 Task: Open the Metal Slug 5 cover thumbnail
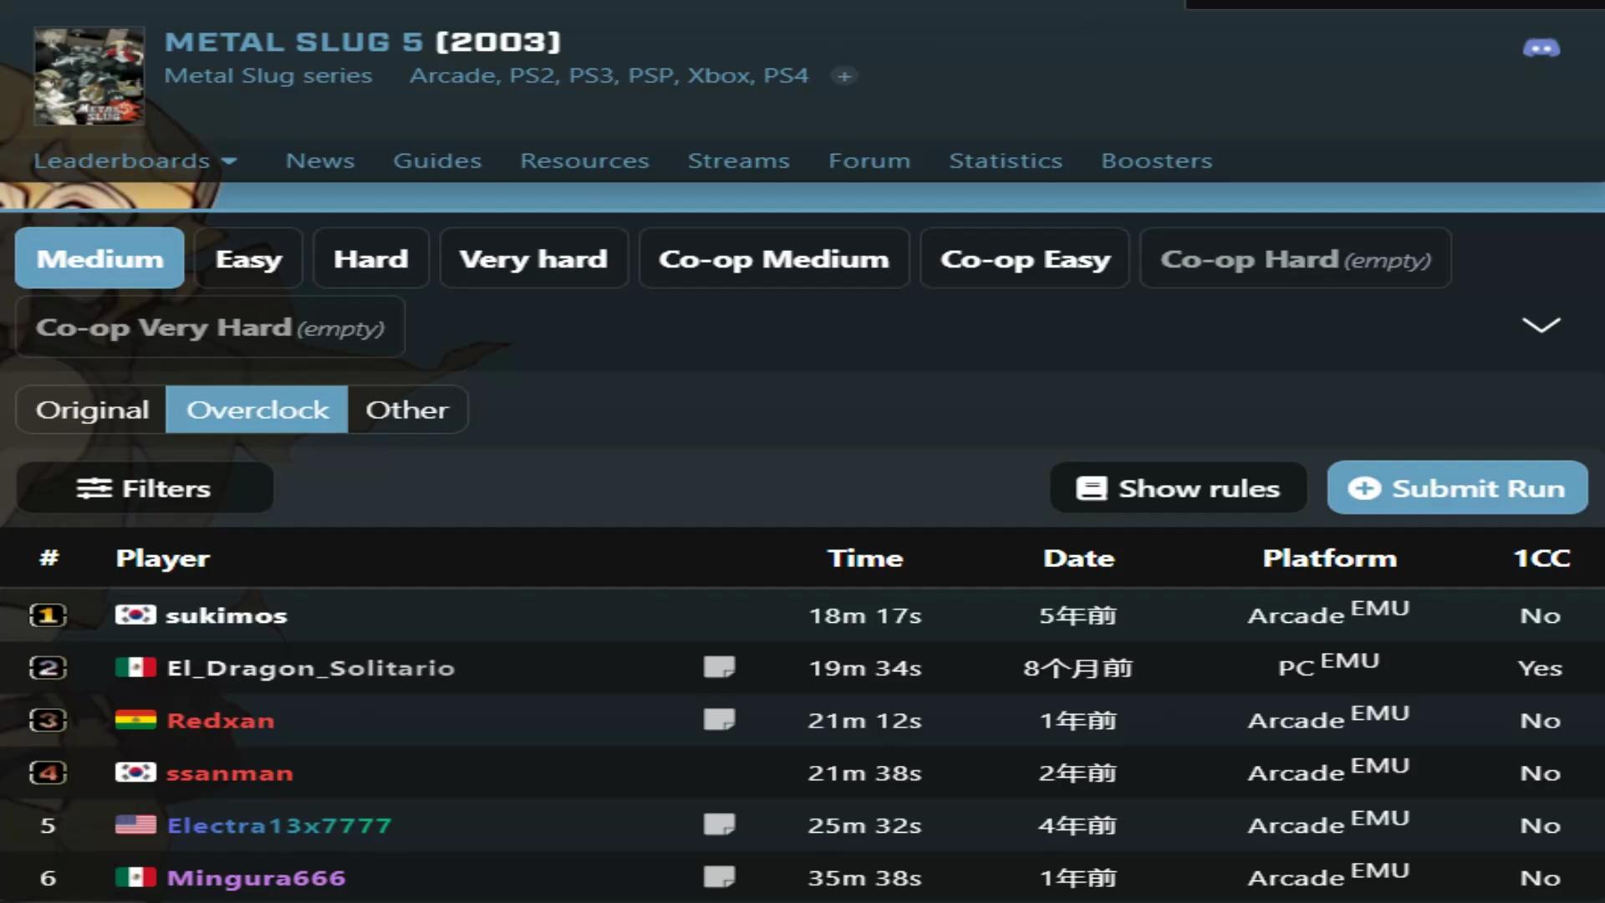pos(89,76)
